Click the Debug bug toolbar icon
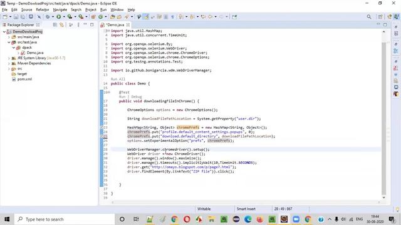Viewport: 401px width, 225px height. pyautogui.click(x=48, y=17)
